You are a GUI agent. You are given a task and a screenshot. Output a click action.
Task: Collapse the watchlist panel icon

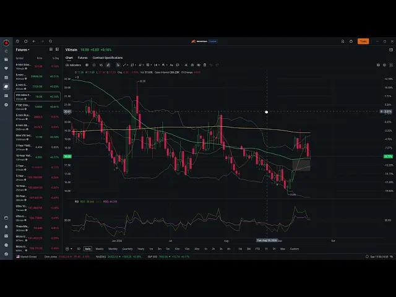[x=57, y=49]
